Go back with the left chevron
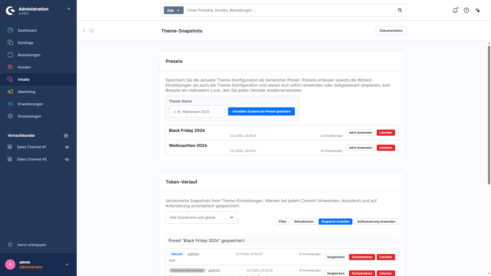 tap(84, 31)
